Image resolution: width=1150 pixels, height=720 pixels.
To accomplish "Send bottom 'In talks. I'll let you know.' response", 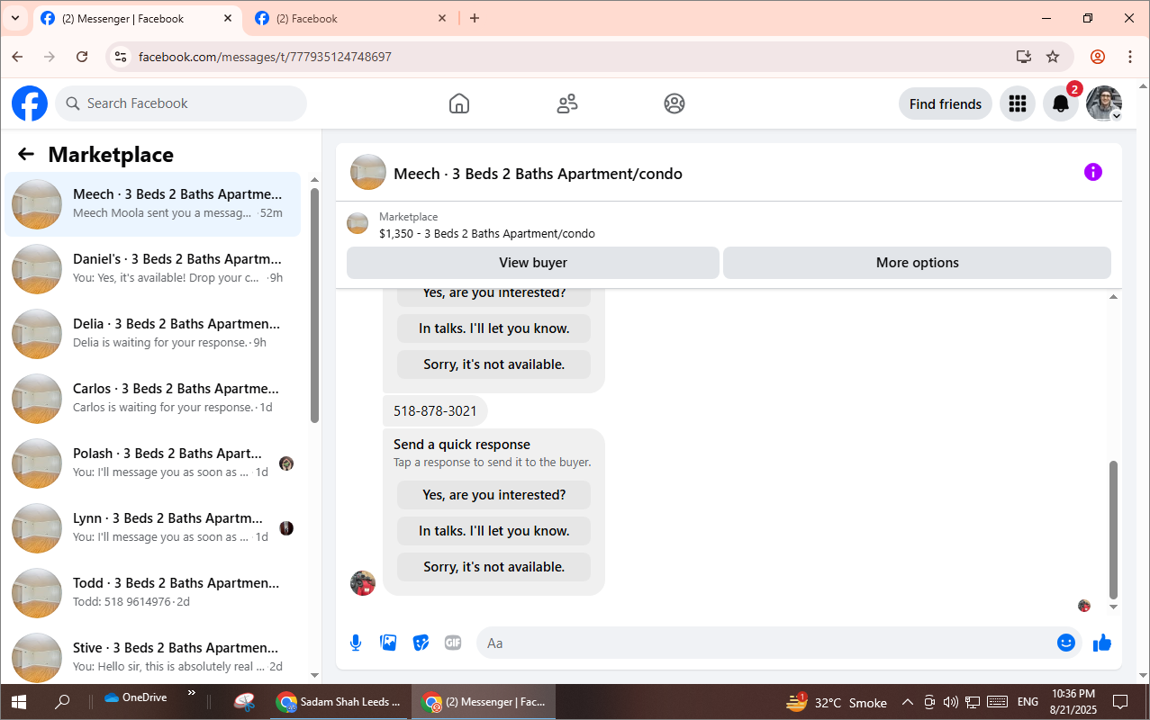I will (x=494, y=531).
